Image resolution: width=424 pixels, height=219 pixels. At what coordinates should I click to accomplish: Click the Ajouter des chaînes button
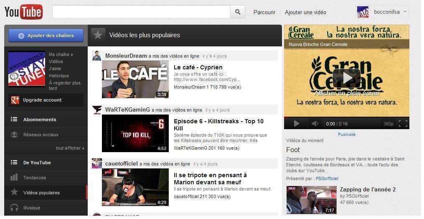(46, 36)
